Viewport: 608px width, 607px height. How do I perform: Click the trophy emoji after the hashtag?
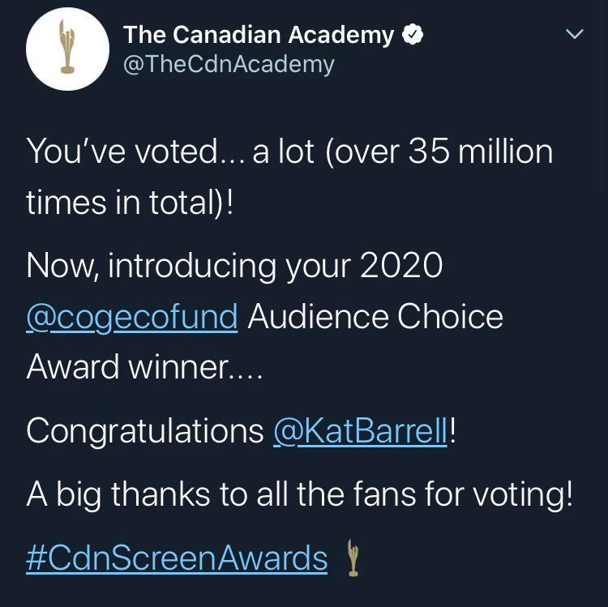pos(352,558)
